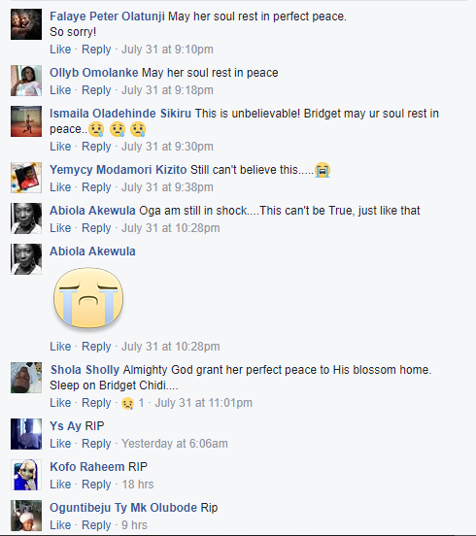The width and height of the screenshot is (476, 536).
Task: Reply to Ys Ay's RIP comment
Action: (x=96, y=444)
